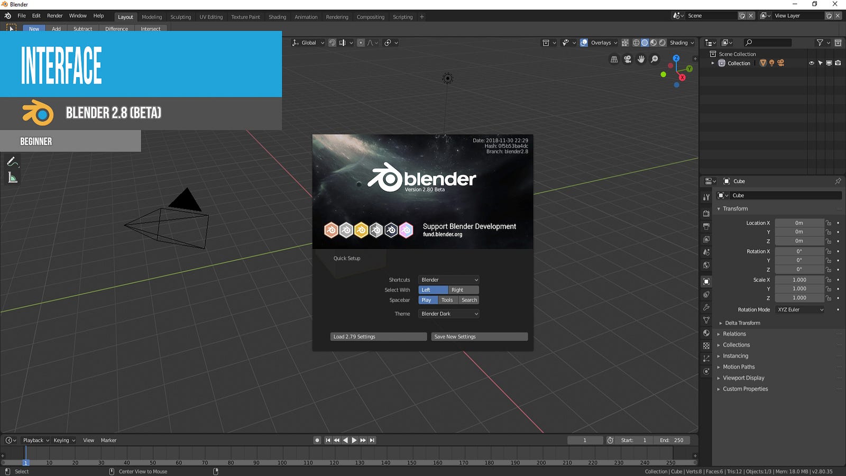Play the animation forward in the timeline
Image resolution: width=846 pixels, height=476 pixels.
point(354,441)
